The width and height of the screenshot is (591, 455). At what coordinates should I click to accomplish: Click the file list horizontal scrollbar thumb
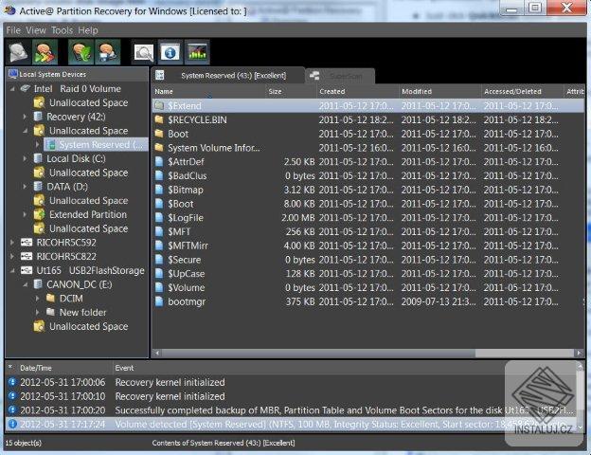(x=319, y=354)
